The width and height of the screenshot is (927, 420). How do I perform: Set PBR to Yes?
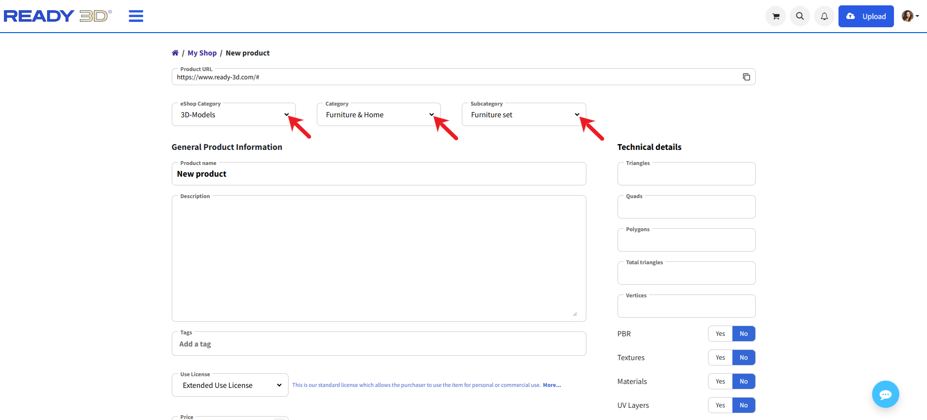720,334
